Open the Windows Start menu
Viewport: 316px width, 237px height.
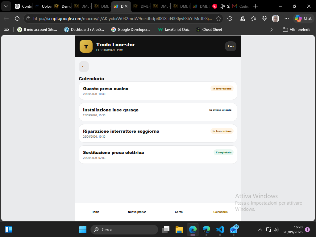83,230
